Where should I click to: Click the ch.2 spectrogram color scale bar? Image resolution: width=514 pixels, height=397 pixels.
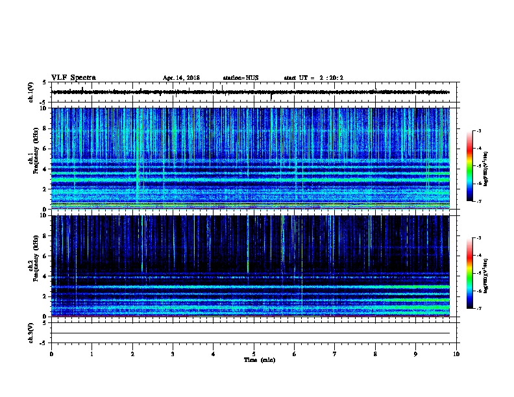point(469,273)
